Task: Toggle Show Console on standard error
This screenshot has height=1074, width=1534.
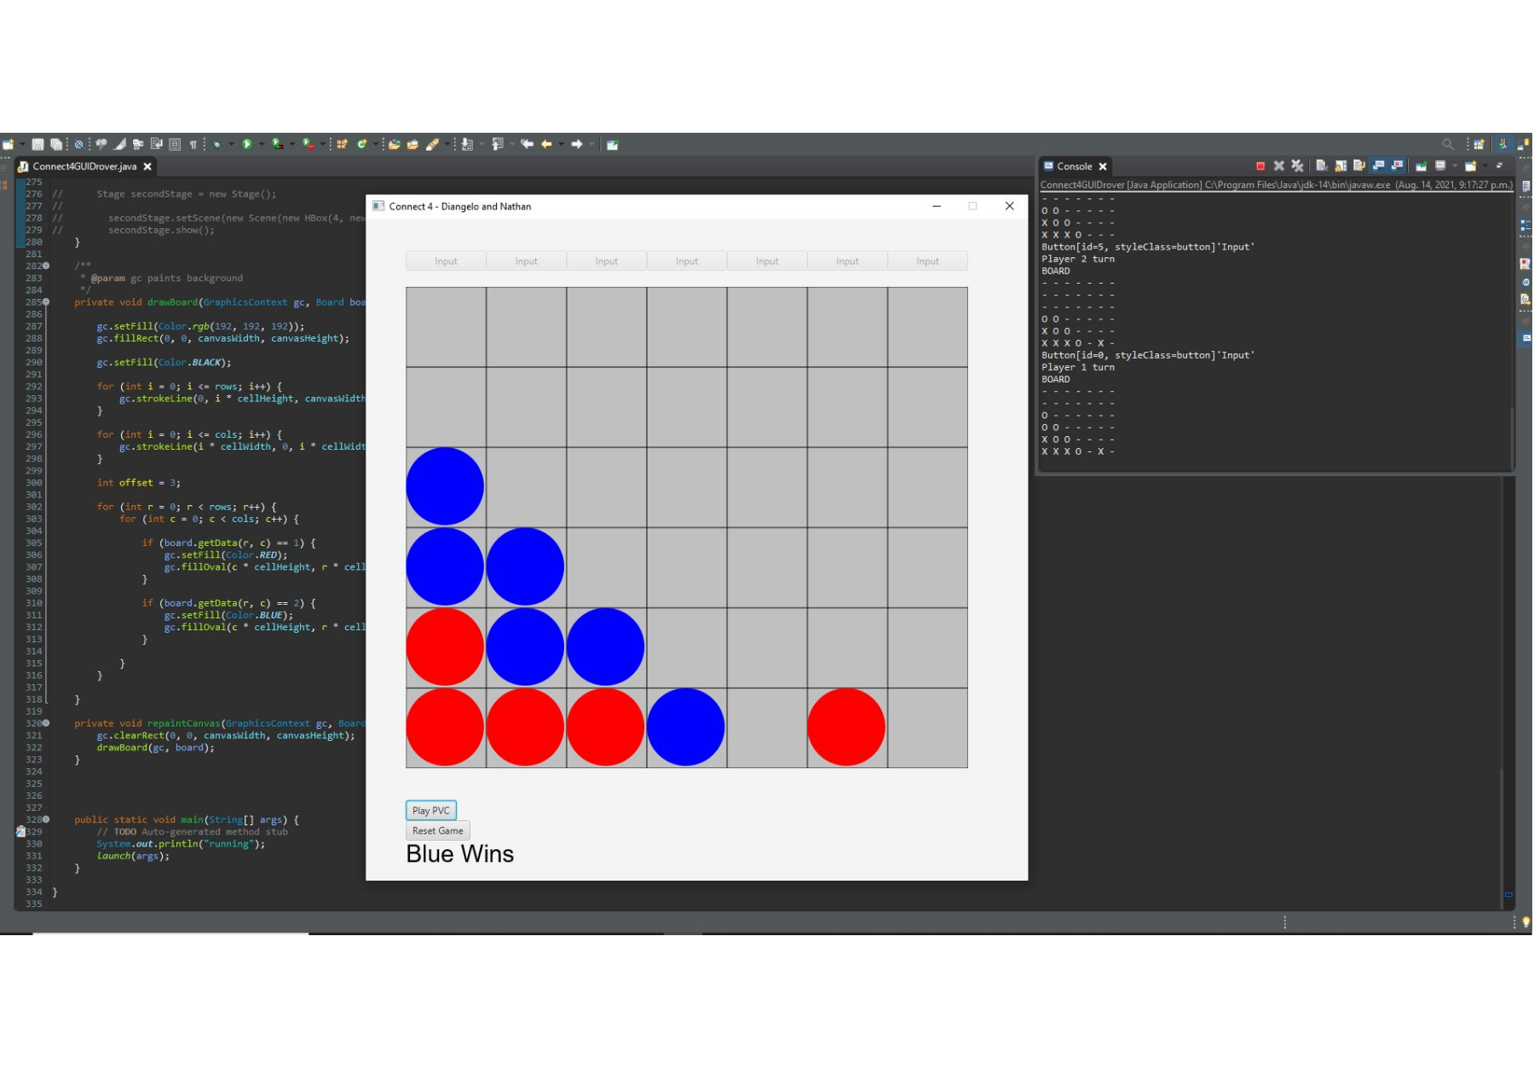Action: coord(1397,165)
